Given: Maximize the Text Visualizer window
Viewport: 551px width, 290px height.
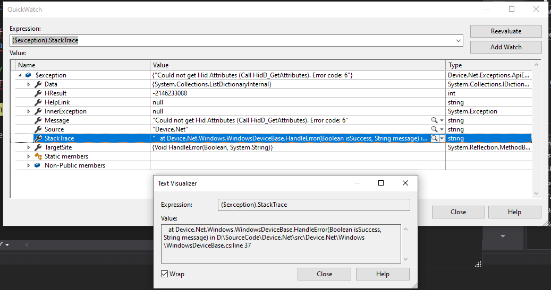Looking at the screenshot, I should pos(381,183).
